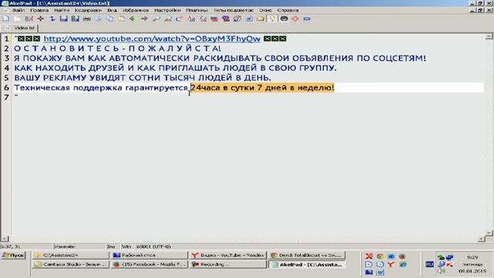This screenshot has width=494, height=278.
Task: Open the Справка menu
Action: 288,10
